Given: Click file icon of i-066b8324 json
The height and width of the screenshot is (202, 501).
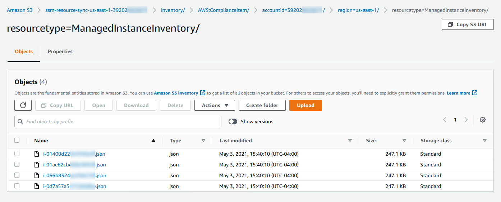Looking at the screenshot, I should pos(36,175).
